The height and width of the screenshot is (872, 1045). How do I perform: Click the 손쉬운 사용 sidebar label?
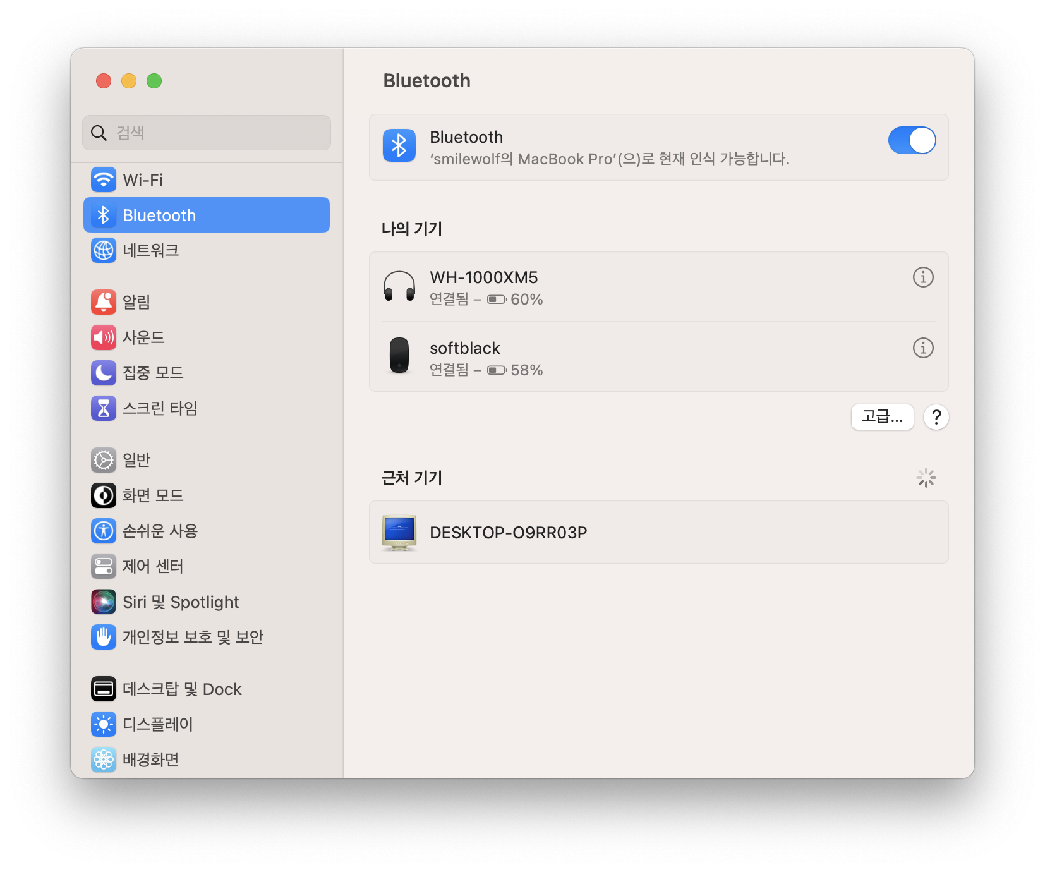tap(160, 531)
